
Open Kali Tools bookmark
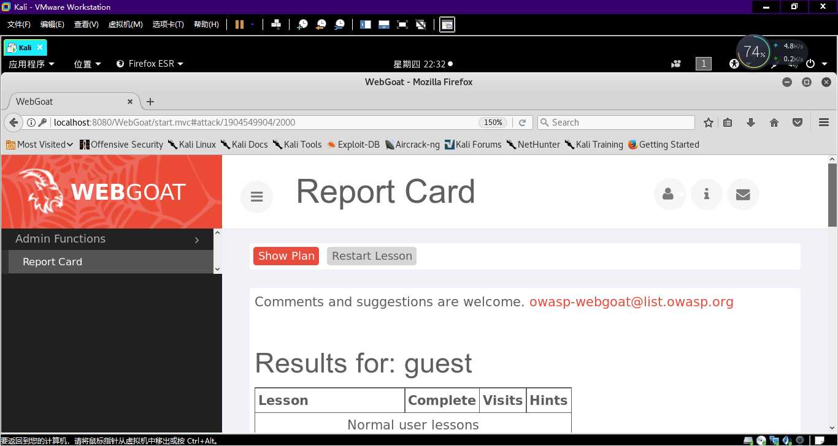click(298, 145)
